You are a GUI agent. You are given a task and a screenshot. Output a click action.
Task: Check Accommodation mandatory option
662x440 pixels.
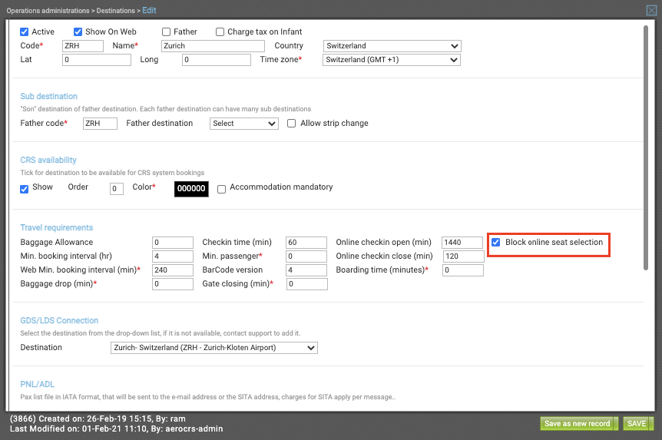click(222, 189)
